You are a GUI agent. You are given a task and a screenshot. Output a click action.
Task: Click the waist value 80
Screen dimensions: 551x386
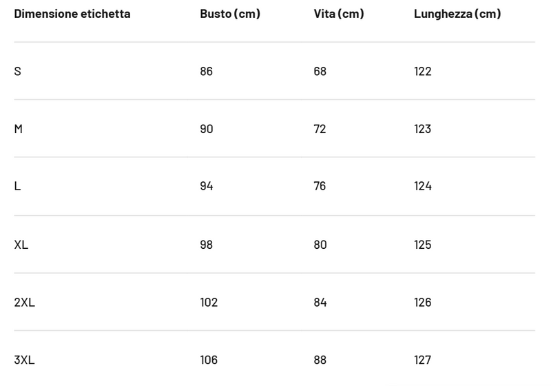pyautogui.click(x=320, y=245)
